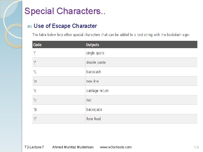Click the 'Use of Escape Character' bullet text
Image resolution: width=203 pixels, height=152 pixels.
(65, 26)
